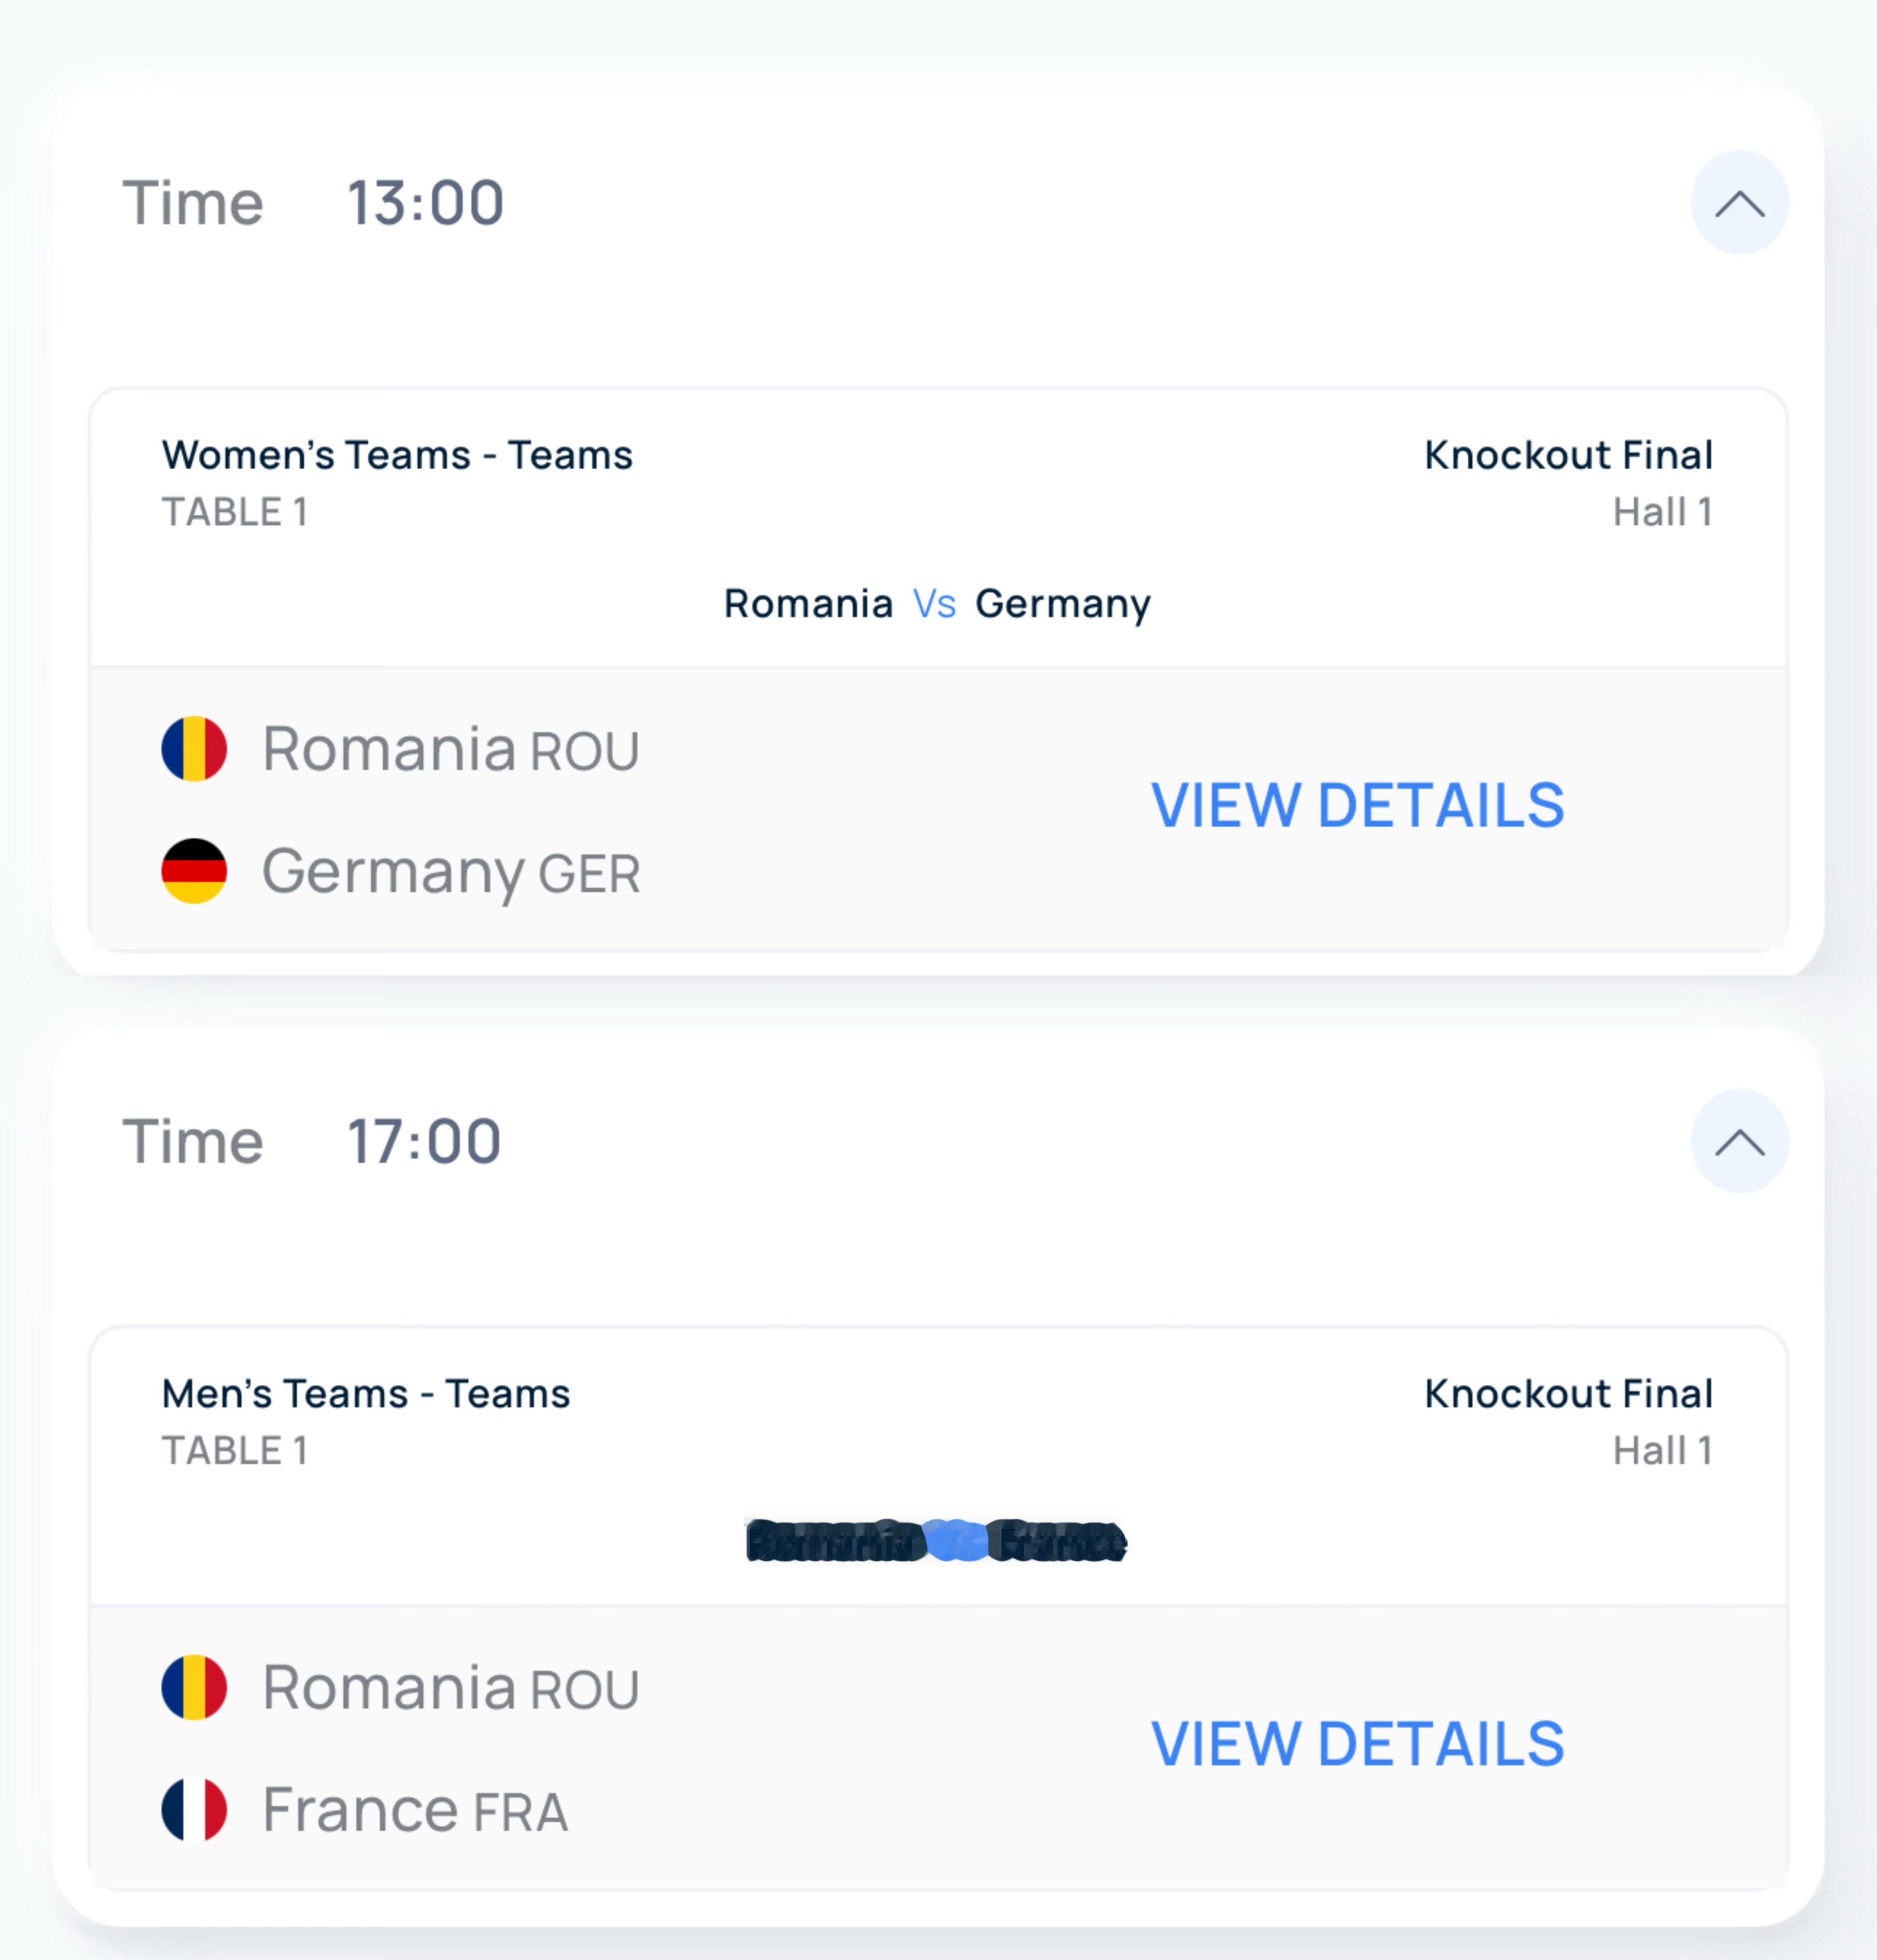Click the 13:00 time header text
Viewport: 1877px width, 1960px height.
[425, 203]
